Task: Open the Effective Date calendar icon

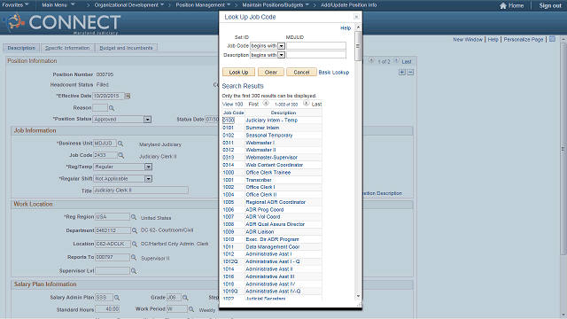Action: point(128,96)
